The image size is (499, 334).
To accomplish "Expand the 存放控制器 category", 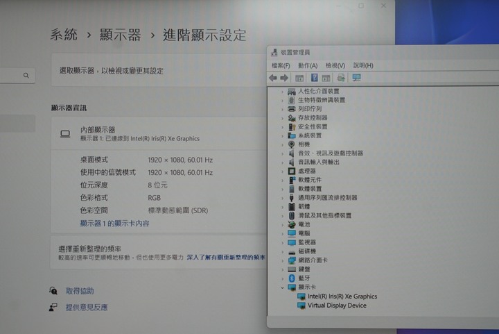I will click(282, 118).
